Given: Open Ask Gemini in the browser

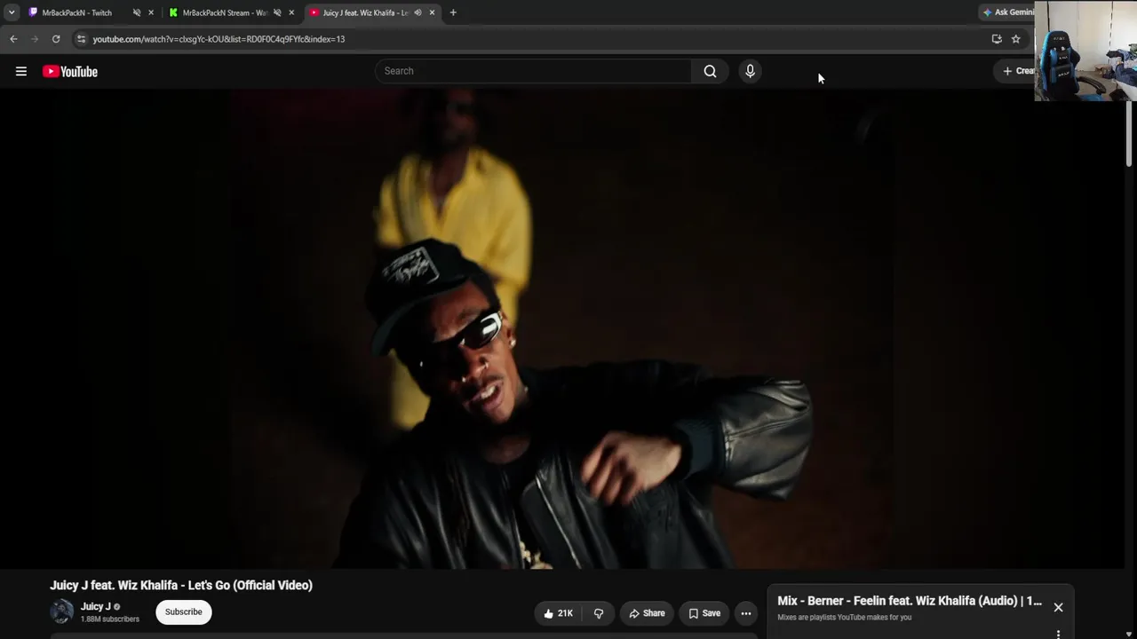Looking at the screenshot, I should 1007,12.
